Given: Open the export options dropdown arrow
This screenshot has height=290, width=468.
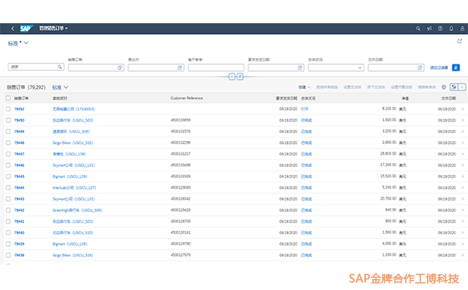Looking at the screenshot, I should 462,87.
